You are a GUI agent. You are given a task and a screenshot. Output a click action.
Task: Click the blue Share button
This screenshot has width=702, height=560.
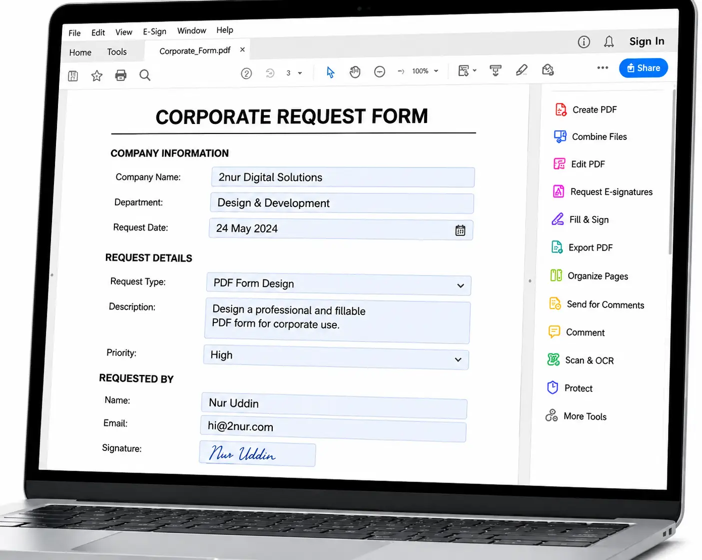click(644, 68)
